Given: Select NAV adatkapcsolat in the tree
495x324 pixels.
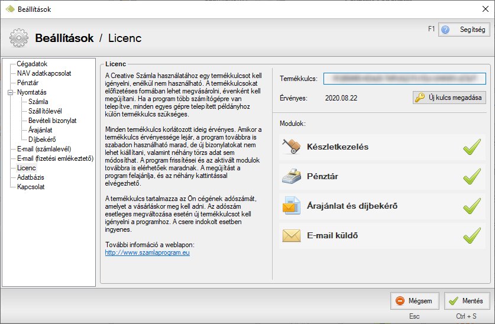Looking at the screenshot, I should click(x=44, y=73).
